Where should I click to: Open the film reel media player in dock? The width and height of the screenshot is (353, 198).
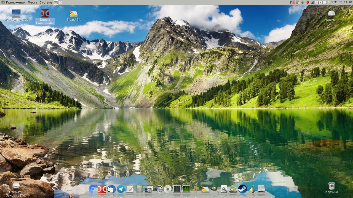[158, 189]
